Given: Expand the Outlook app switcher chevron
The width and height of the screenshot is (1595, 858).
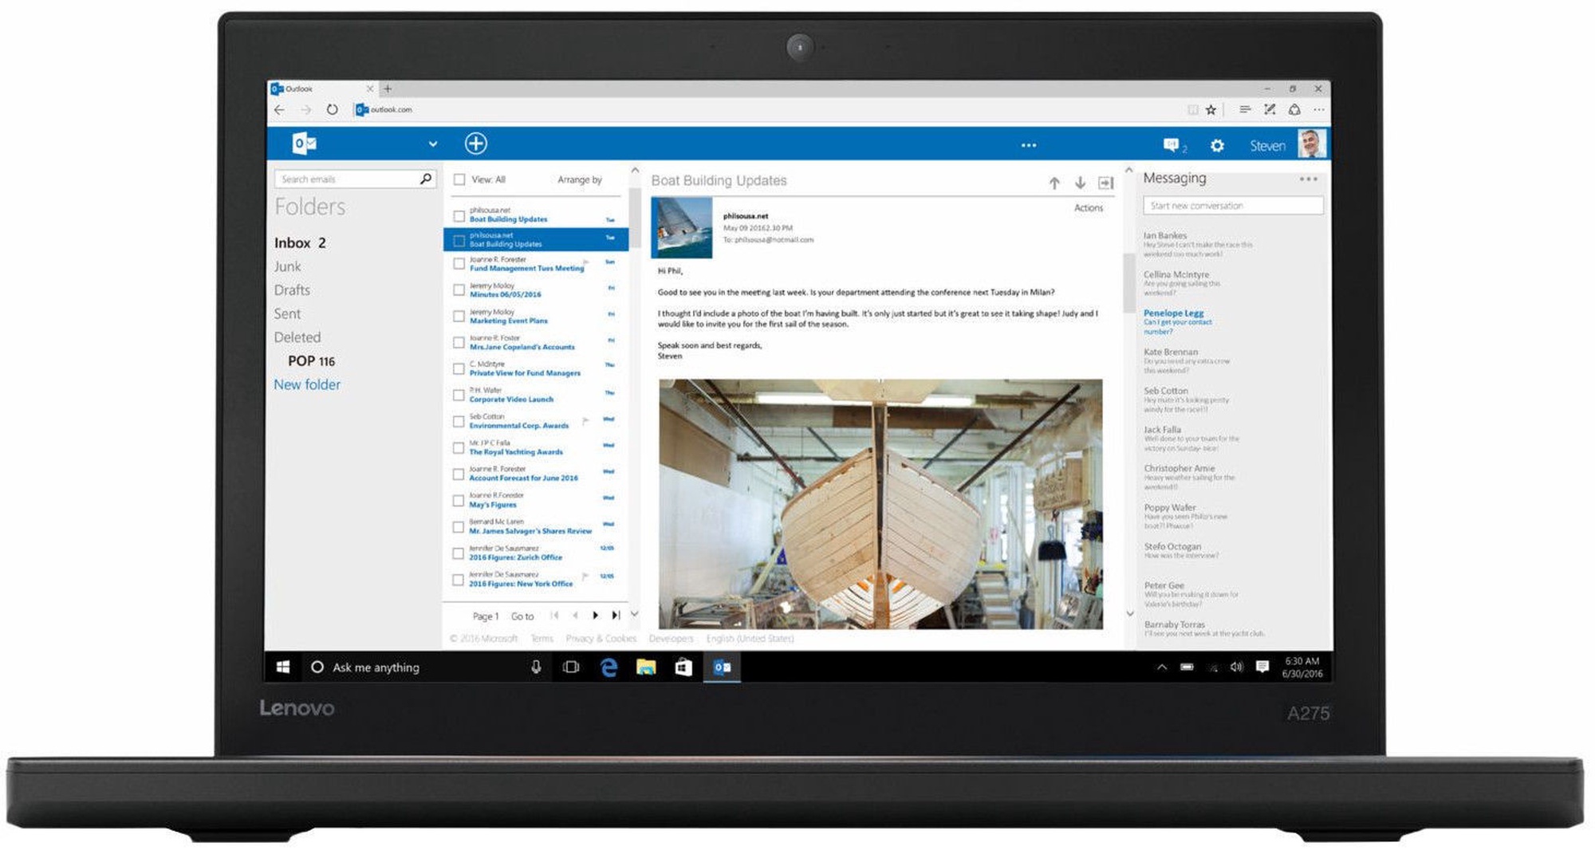Looking at the screenshot, I should pos(432,144).
